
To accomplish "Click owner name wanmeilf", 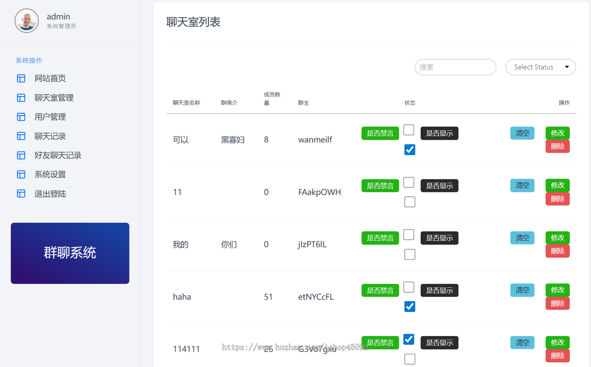I will tap(315, 140).
